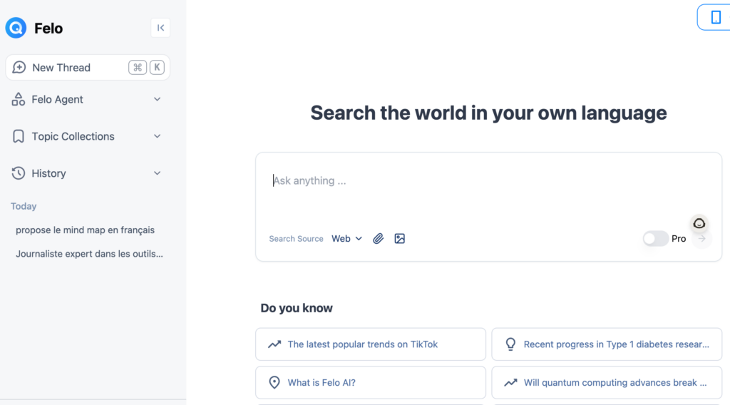Expand the Topic Collections chevron

158,136
